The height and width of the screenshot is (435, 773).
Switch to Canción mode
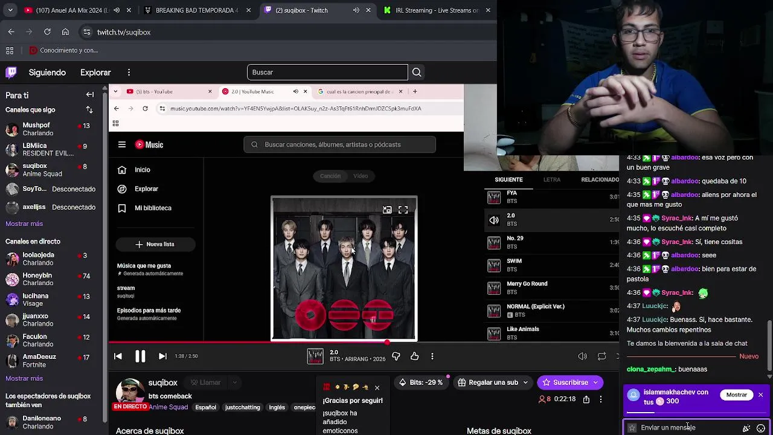pos(330,176)
